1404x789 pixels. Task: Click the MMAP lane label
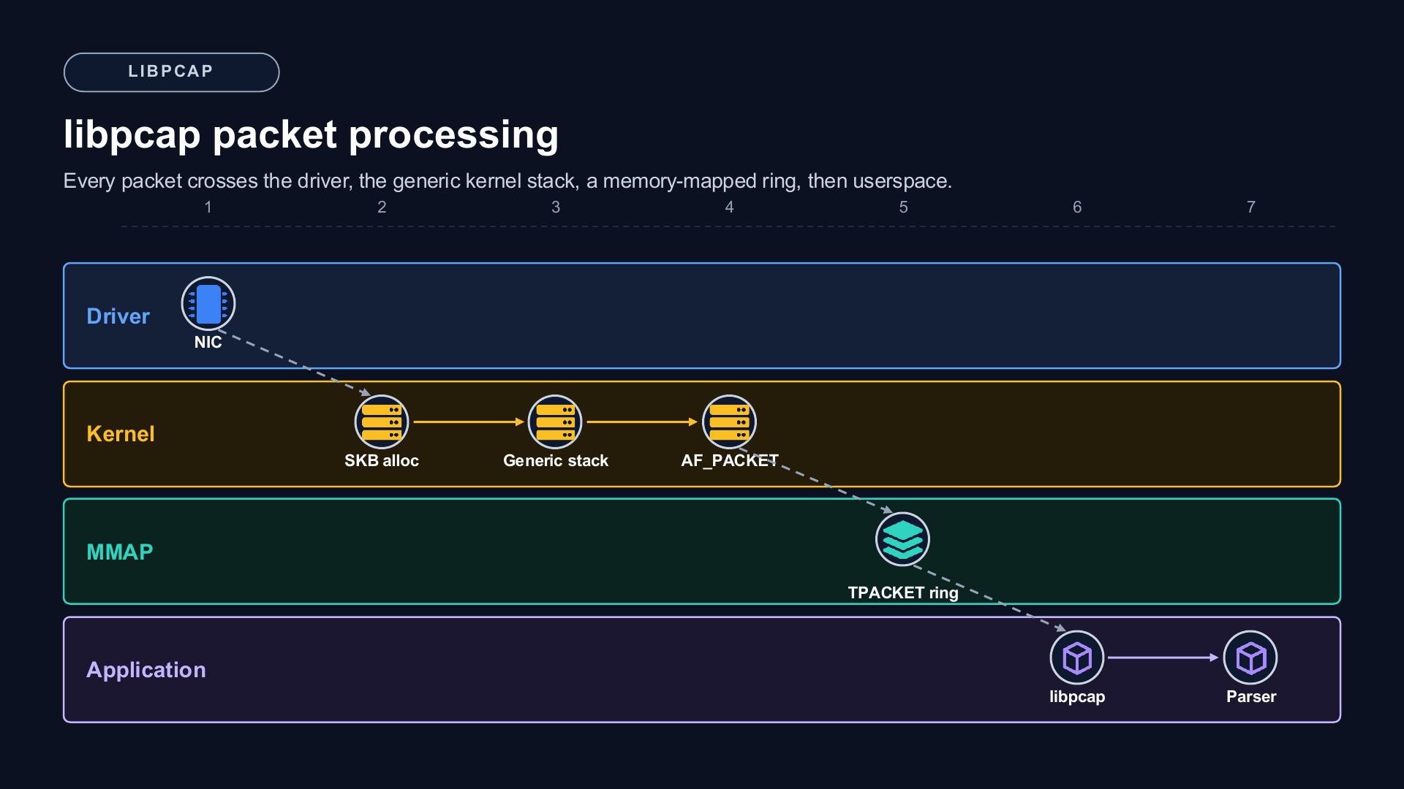pos(120,552)
